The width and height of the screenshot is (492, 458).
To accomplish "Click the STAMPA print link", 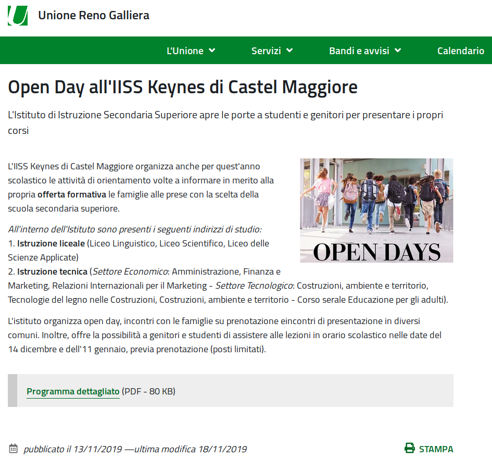I will pyautogui.click(x=436, y=449).
